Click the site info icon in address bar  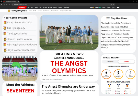13,5
